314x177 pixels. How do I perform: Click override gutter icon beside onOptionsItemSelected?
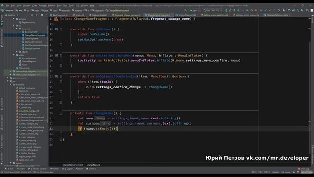pos(56,76)
